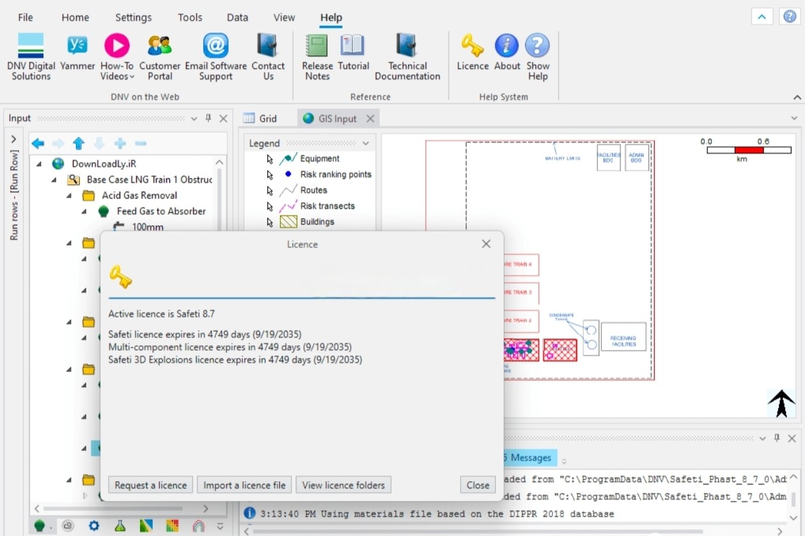Toggle selectable cursor for Risk transects layer
The image size is (805, 536).
270,207
